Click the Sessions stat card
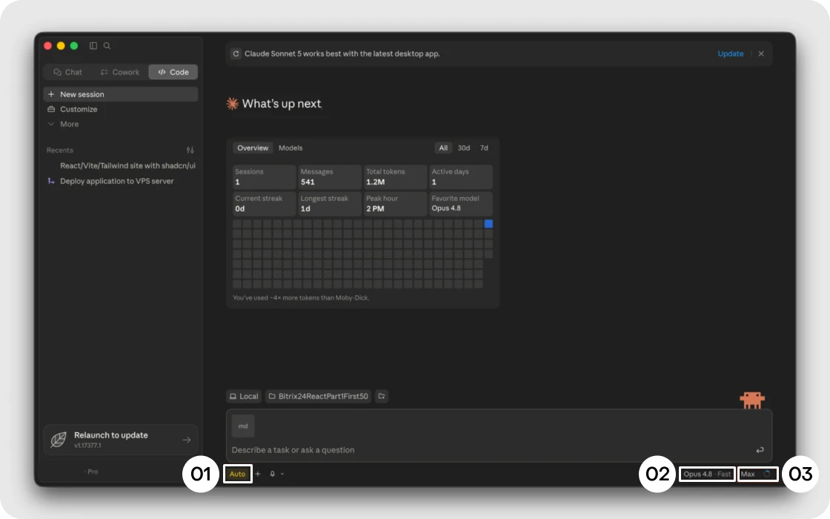 pyautogui.click(x=264, y=177)
